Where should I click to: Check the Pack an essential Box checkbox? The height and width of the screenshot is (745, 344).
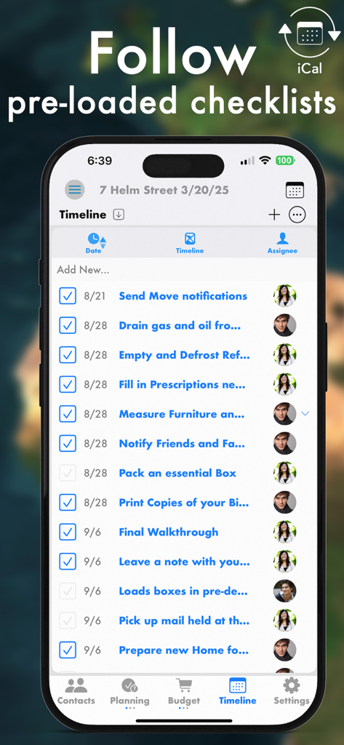68,473
